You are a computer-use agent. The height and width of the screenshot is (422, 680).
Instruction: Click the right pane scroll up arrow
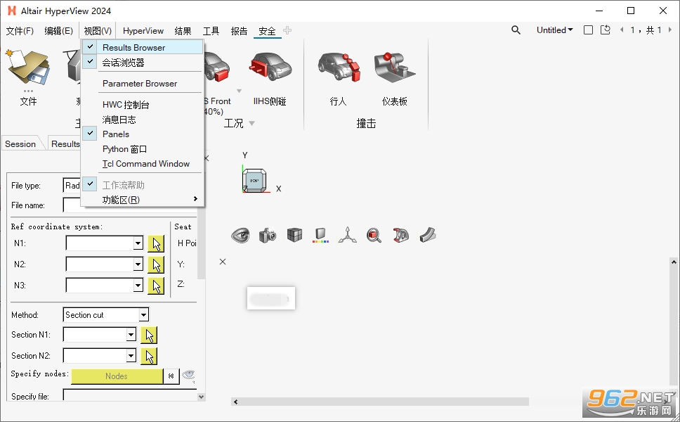[674, 262]
